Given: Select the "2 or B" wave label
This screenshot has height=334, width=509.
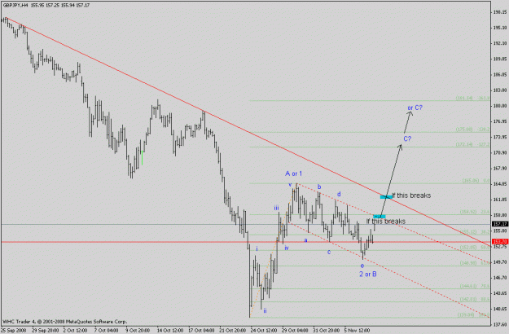Looking at the screenshot, I should tap(368, 275).
